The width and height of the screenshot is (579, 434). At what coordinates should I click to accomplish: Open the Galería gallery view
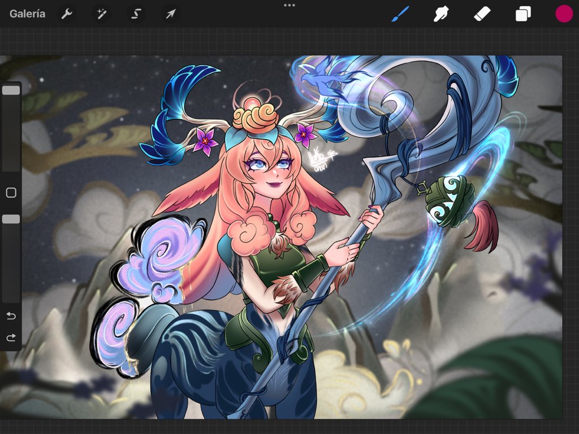point(27,14)
